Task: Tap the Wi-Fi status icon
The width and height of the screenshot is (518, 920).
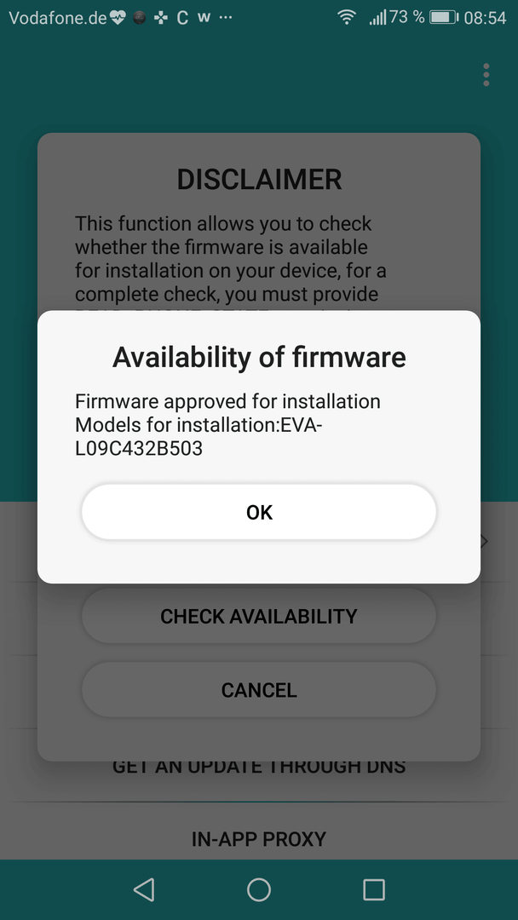Action: click(x=347, y=18)
